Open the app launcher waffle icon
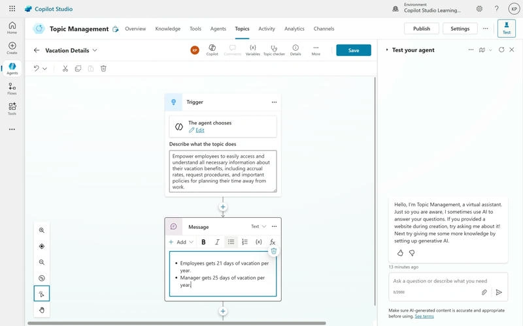 point(12,8)
